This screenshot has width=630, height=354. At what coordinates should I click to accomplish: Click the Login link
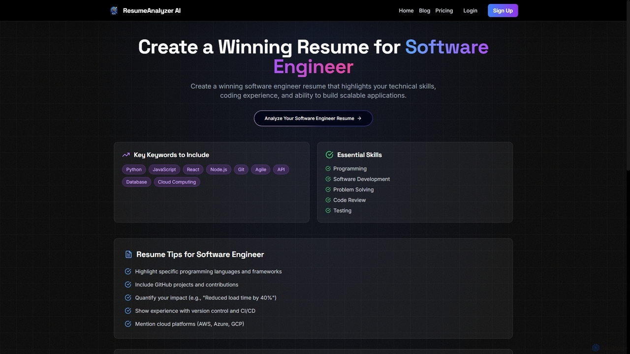[x=470, y=10]
